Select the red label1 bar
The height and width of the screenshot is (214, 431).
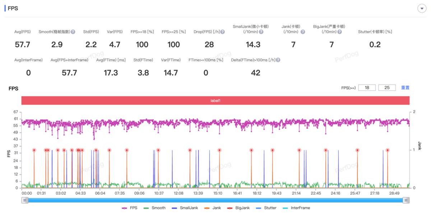tap(215, 101)
